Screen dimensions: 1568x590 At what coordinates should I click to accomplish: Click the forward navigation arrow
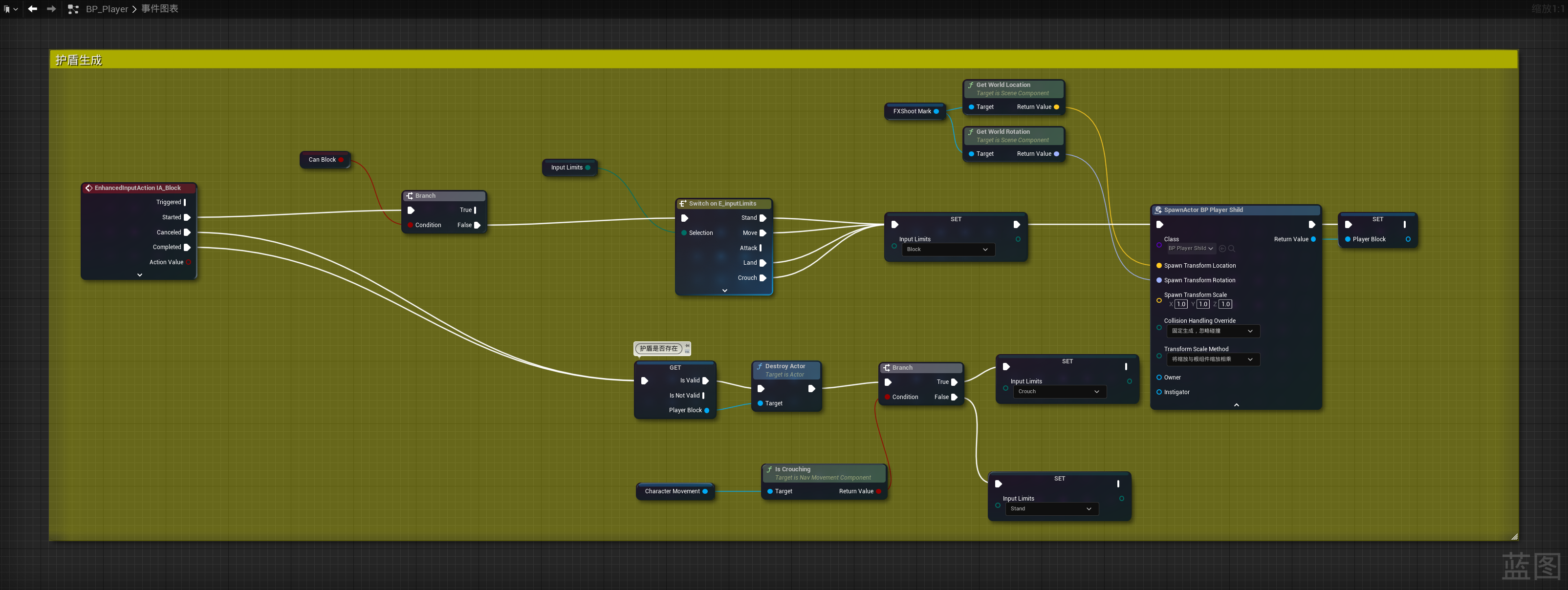pos(51,8)
